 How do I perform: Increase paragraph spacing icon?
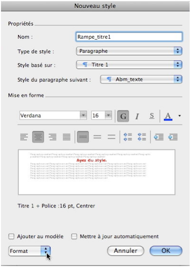[128, 137]
